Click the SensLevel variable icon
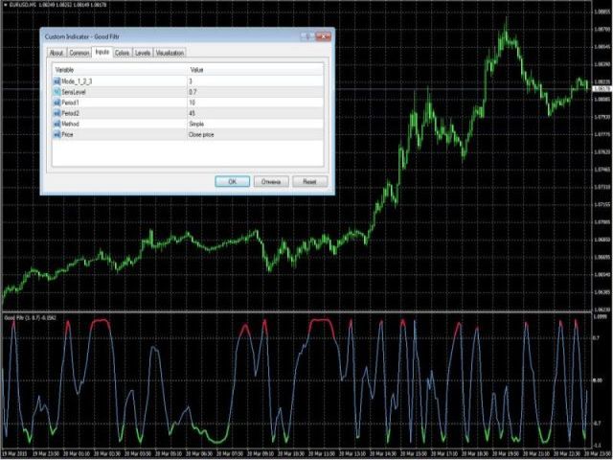 pos(57,92)
